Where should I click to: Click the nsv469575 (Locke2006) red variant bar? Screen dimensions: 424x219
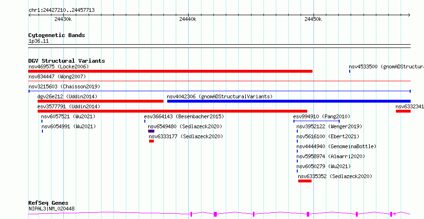point(171,71)
